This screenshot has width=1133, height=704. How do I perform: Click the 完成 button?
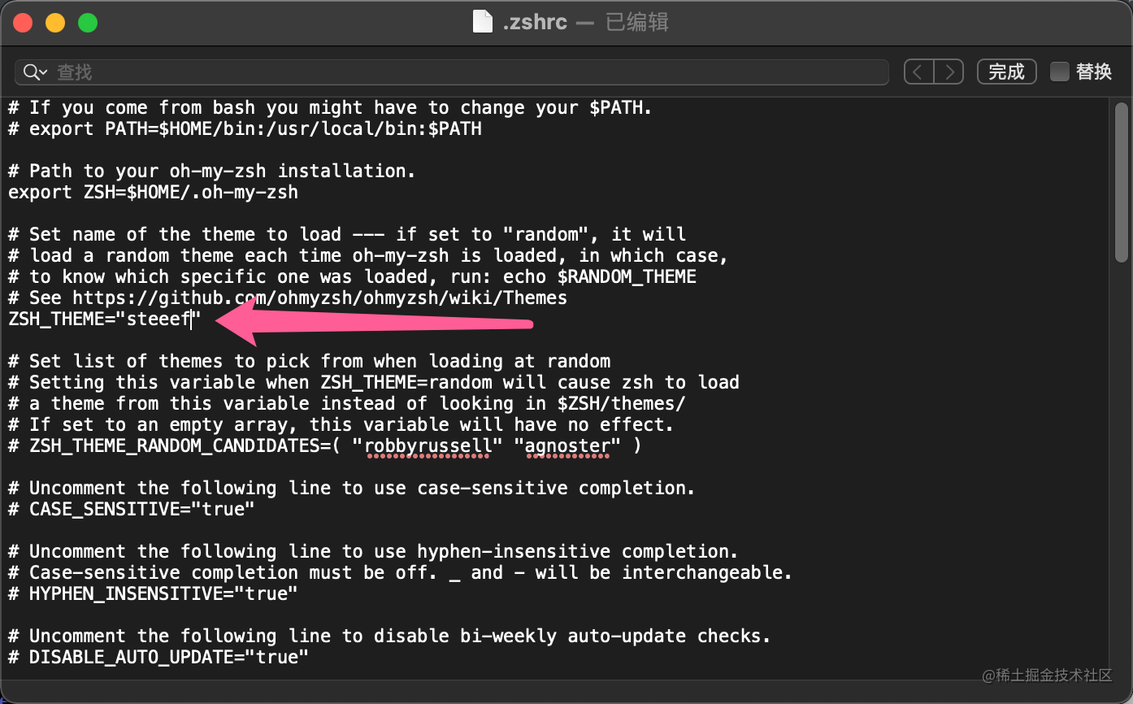pyautogui.click(x=1006, y=72)
